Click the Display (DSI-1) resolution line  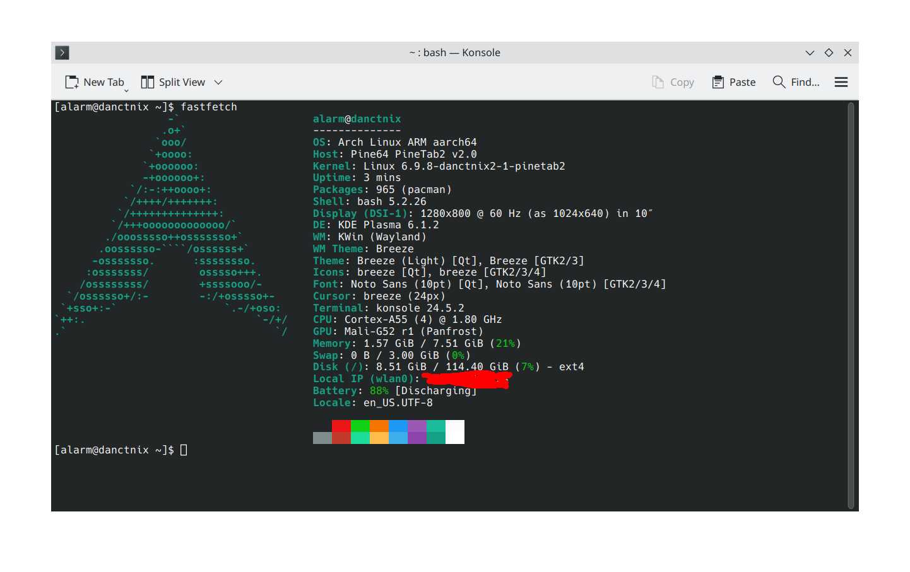483,213
